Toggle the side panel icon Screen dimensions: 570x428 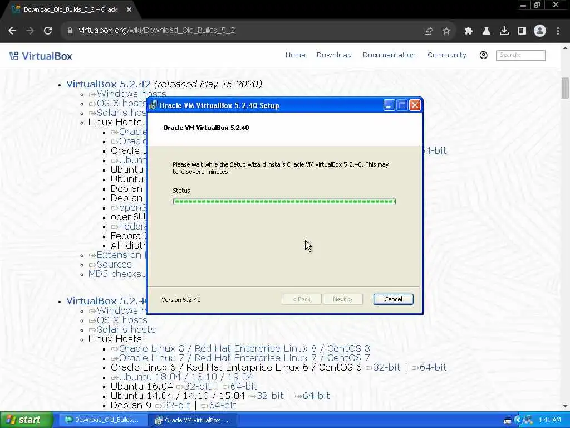(522, 31)
